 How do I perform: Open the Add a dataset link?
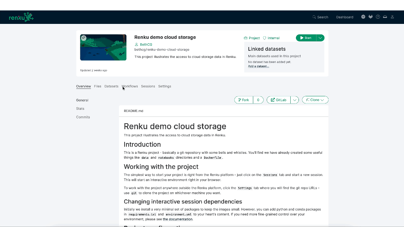258,66
